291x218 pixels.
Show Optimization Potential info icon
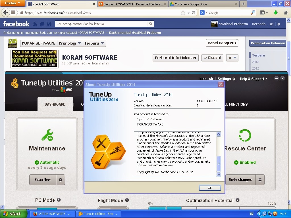click(x=238, y=200)
